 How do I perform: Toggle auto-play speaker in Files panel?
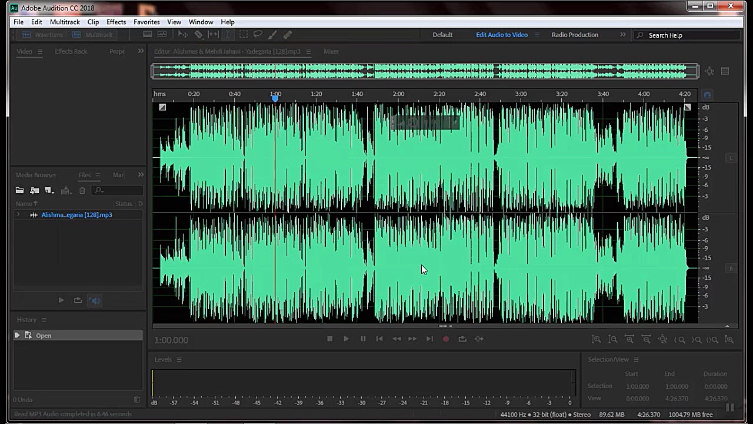[95, 300]
